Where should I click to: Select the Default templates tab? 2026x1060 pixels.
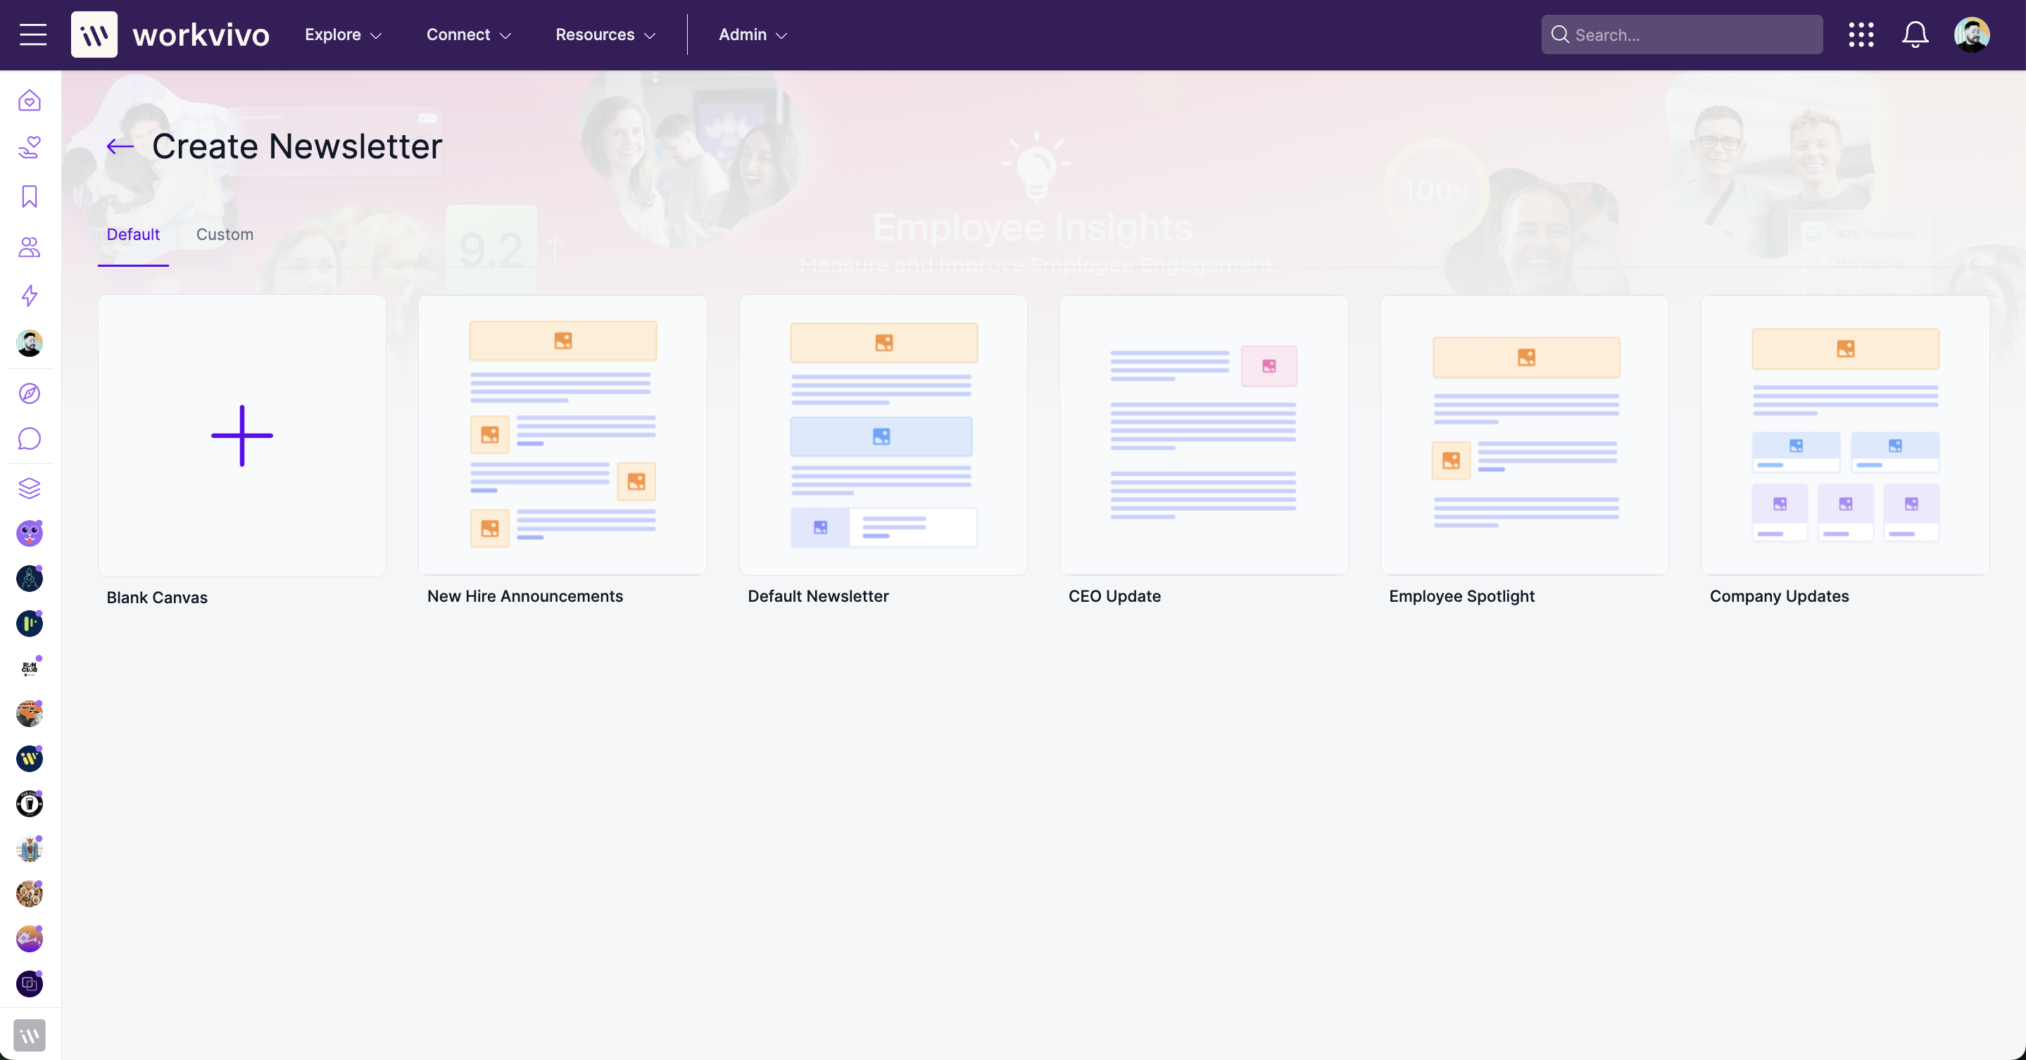[133, 234]
